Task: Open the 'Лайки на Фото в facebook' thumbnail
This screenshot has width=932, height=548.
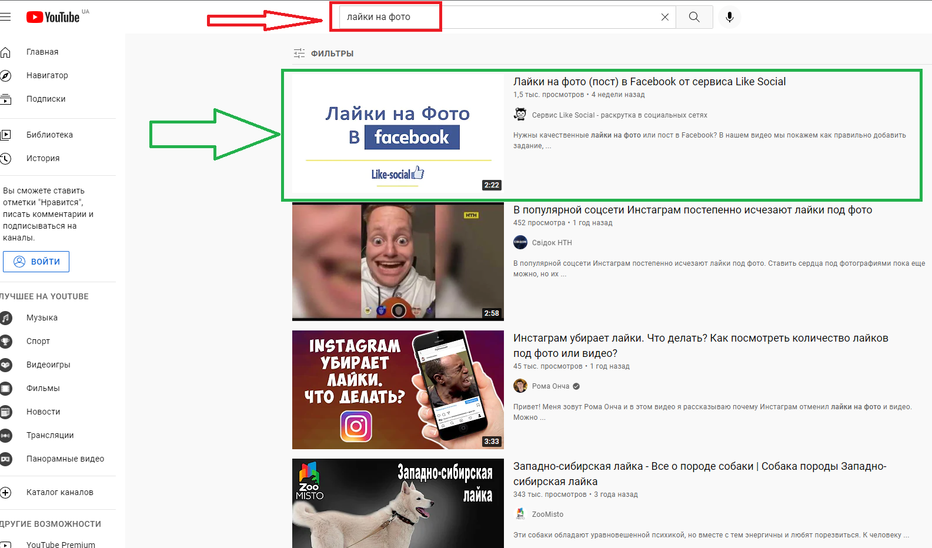Action: pyautogui.click(x=398, y=133)
